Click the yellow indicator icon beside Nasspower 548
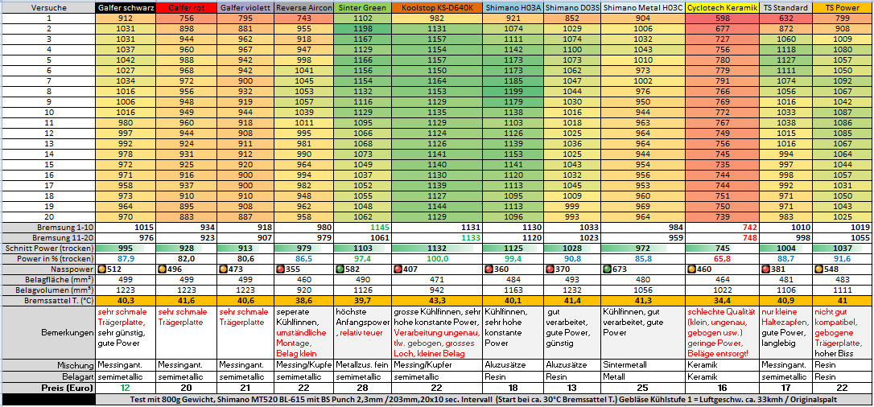This screenshot has height=407, width=874. click(817, 270)
